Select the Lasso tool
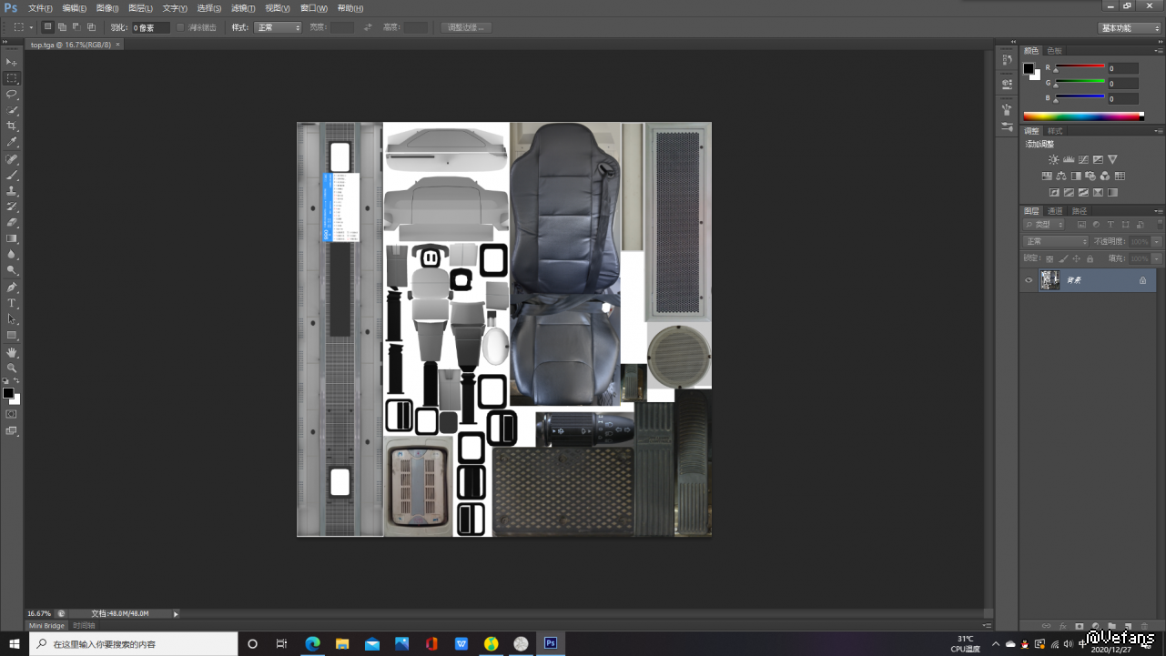The width and height of the screenshot is (1166, 656). tap(12, 94)
